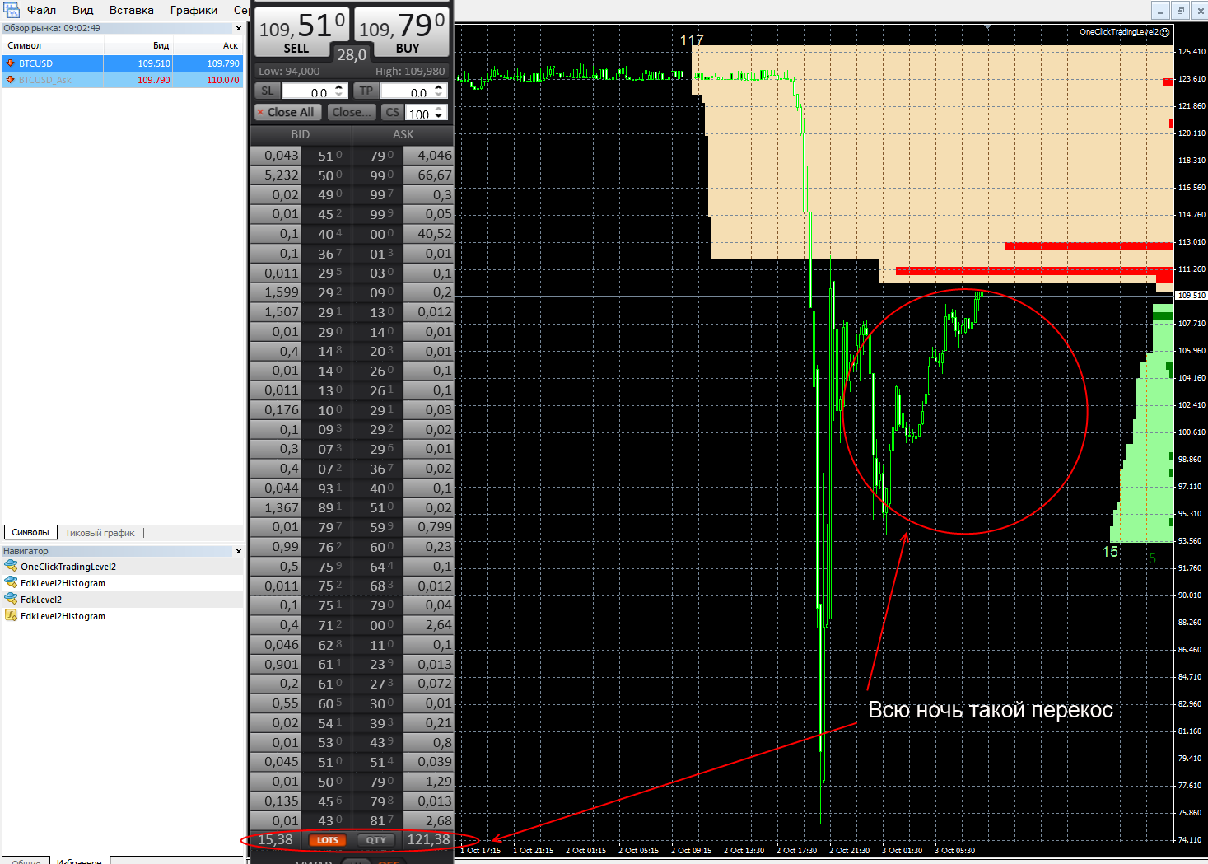The image size is (1208, 864).
Task: Click the FdkLevel2 expert hat icon
Action: tap(11, 599)
